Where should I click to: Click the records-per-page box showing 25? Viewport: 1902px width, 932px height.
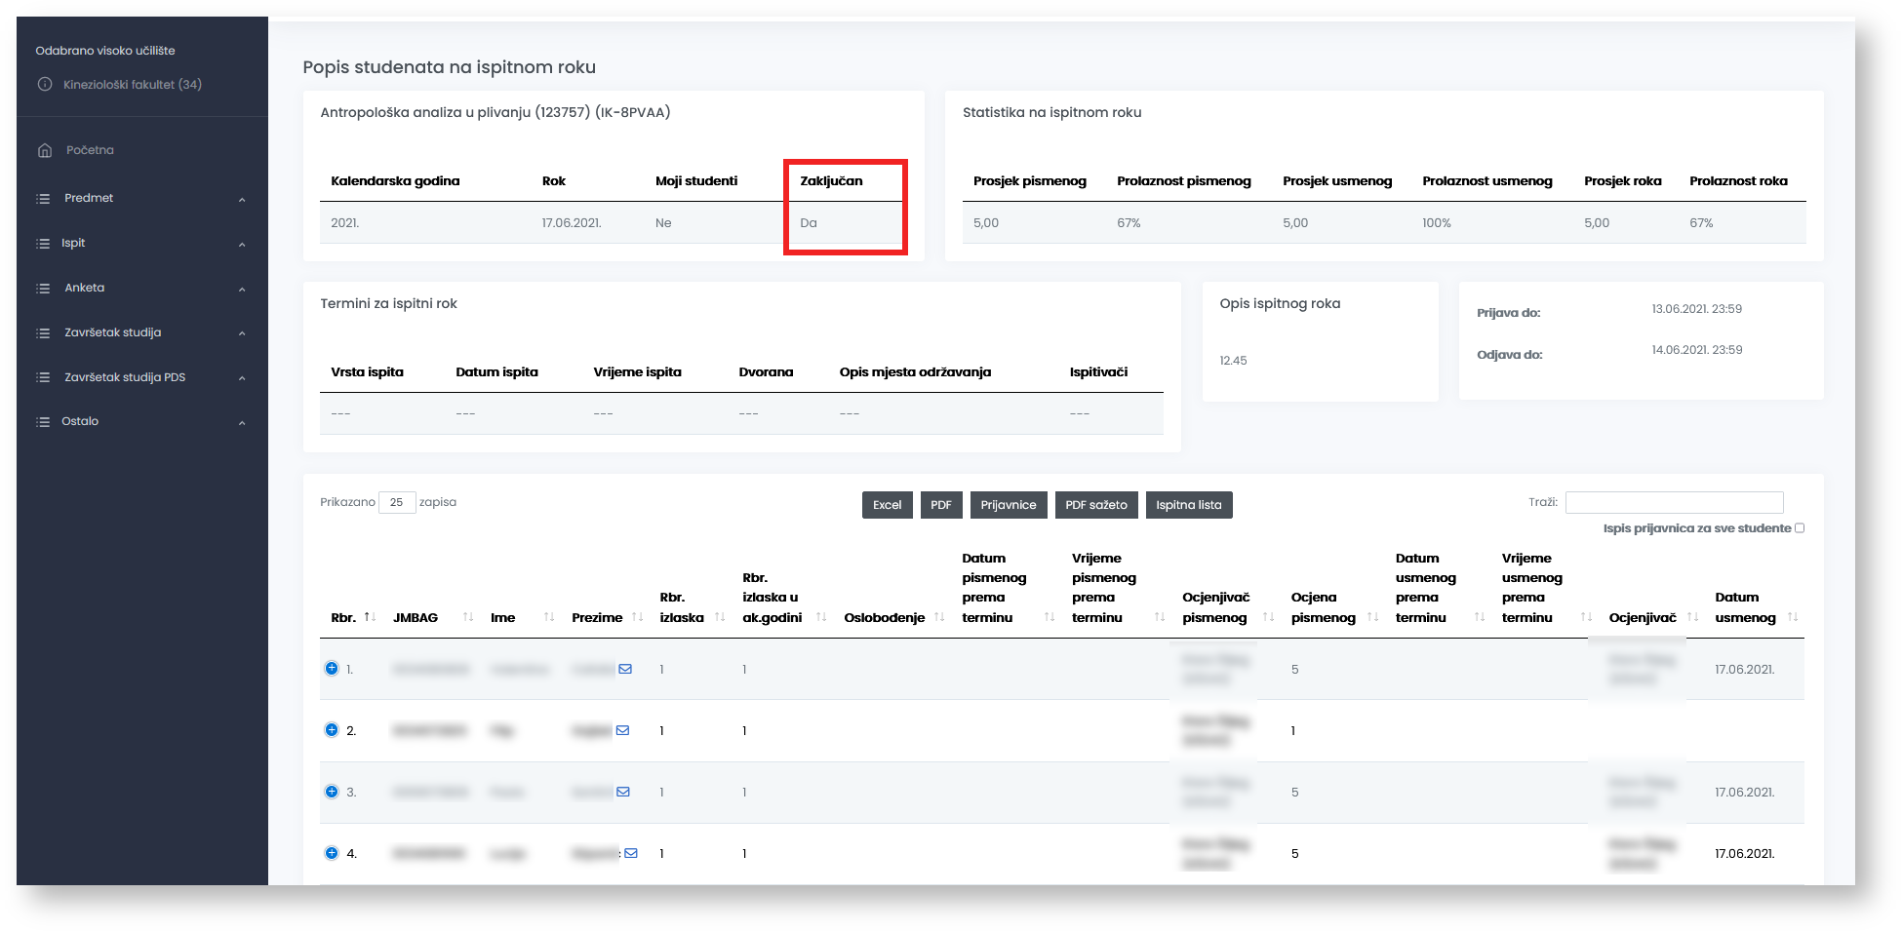coord(397,502)
